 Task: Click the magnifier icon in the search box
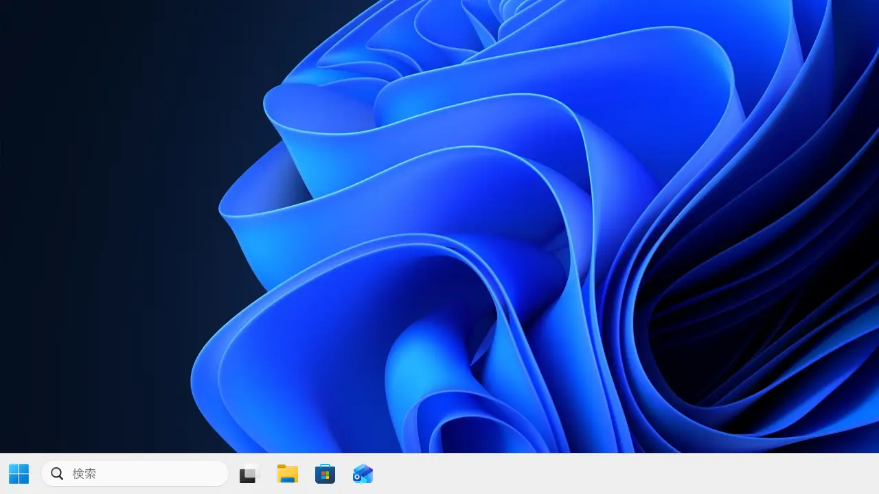tap(57, 473)
